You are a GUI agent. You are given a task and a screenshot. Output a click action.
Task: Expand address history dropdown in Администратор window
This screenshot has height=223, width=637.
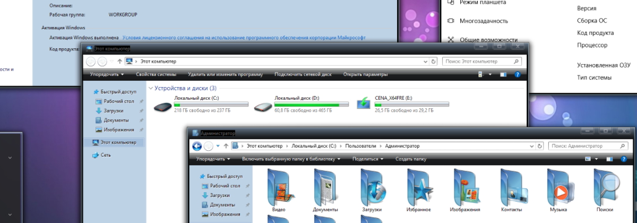click(532, 146)
